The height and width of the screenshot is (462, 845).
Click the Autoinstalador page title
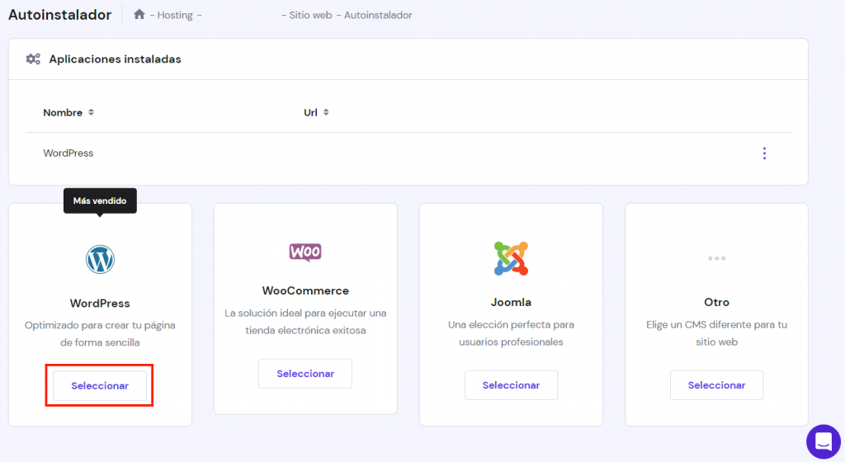click(59, 15)
